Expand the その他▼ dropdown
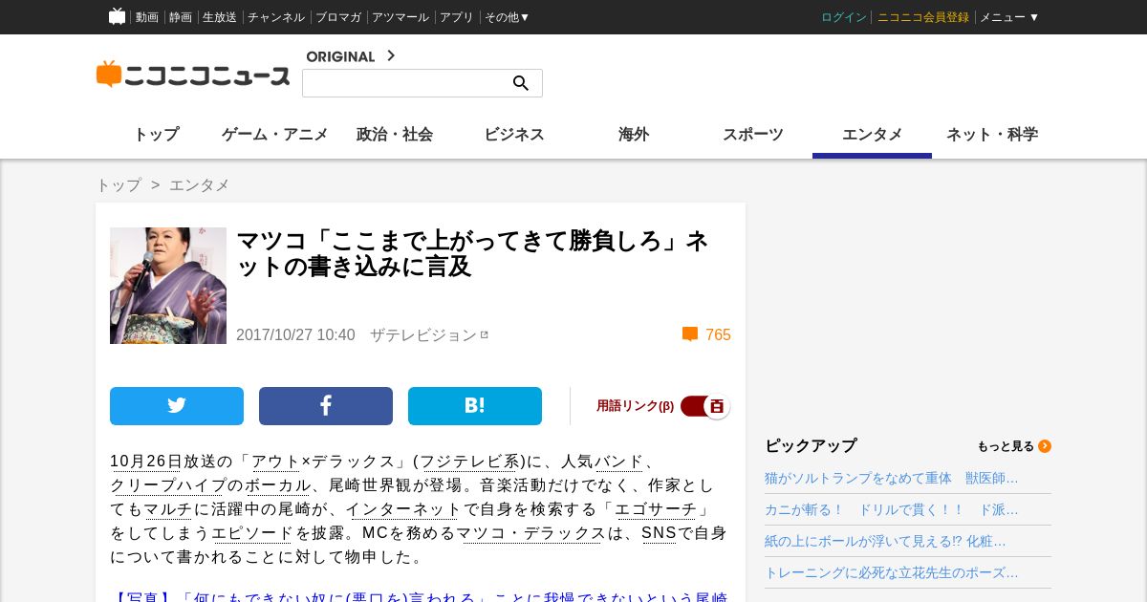Viewport: 1147px width, 602px height. point(507,17)
